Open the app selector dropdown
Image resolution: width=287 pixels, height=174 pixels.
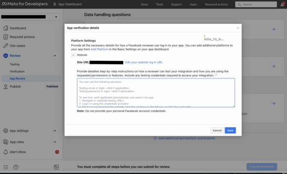[57, 17]
